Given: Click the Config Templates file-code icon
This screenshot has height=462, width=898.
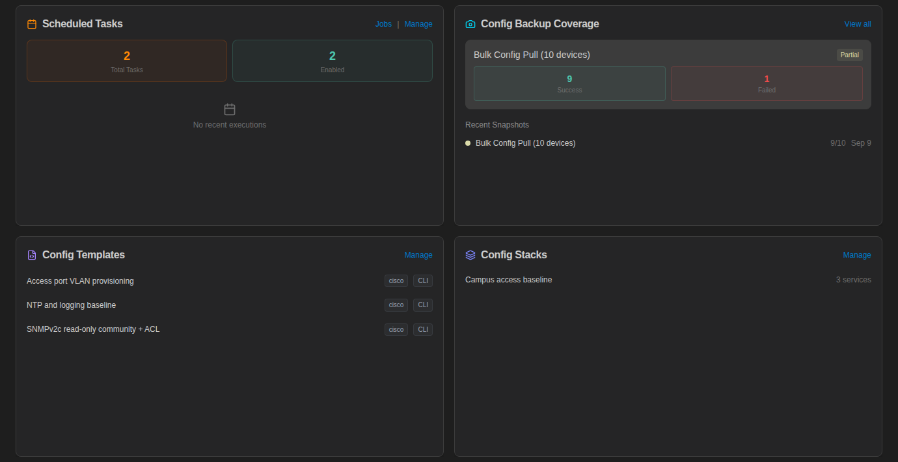Looking at the screenshot, I should pos(32,255).
